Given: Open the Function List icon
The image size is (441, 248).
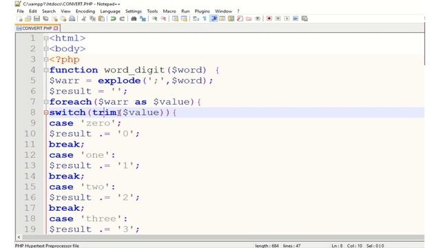Looking at the screenshot, I should coord(240,19).
